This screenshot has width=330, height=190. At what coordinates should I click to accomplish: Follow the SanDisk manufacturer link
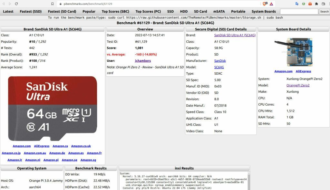coord(220,61)
